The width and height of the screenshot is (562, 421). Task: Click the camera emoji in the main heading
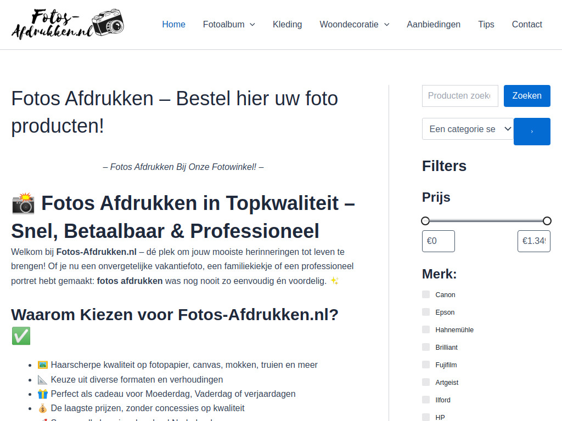click(x=23, y=203)
